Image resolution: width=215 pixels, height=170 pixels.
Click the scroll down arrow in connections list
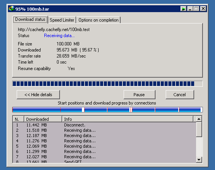click(199, 160)
